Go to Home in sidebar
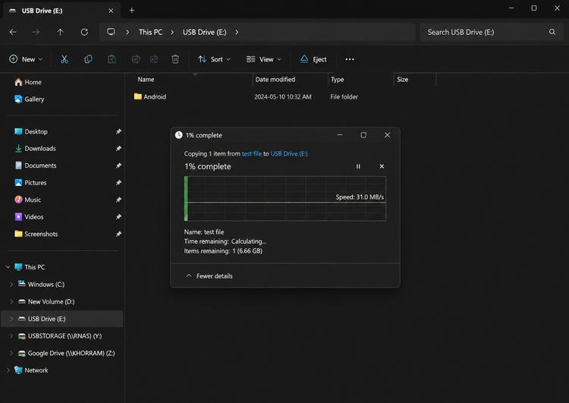The width and height of the screenshot is (569, 403). pyautogui.click(x=28, y=82)
